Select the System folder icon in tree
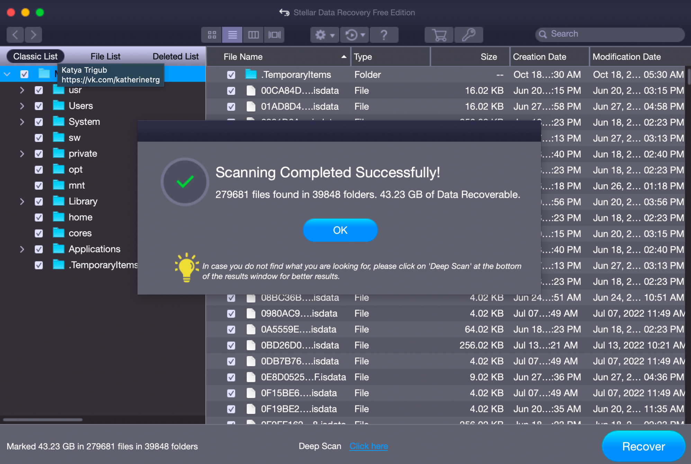The width and height of the screenshot is (691, 464). coord(59,121)
